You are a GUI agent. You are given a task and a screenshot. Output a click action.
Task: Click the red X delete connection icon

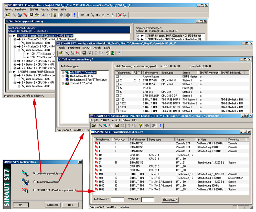tap(120, 15)
